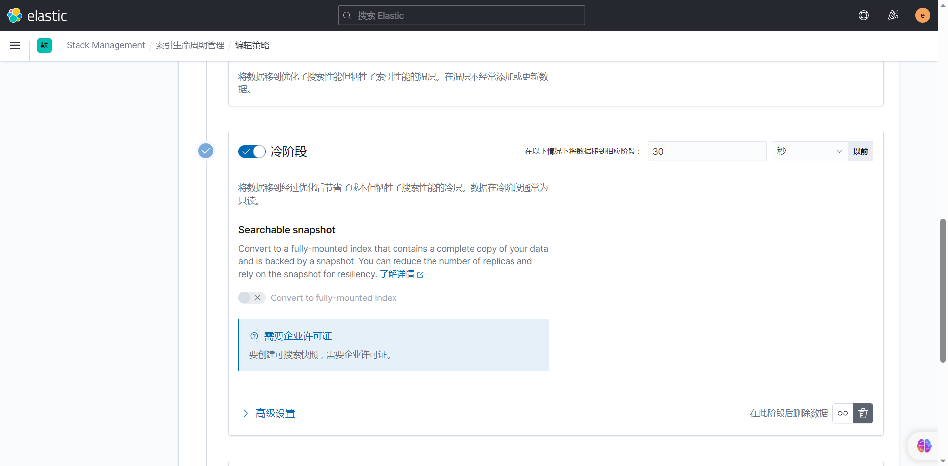Click the 在此阶段后删除数据 label
This screenshot has width=948, height=466.
click(x=789, y=413)
